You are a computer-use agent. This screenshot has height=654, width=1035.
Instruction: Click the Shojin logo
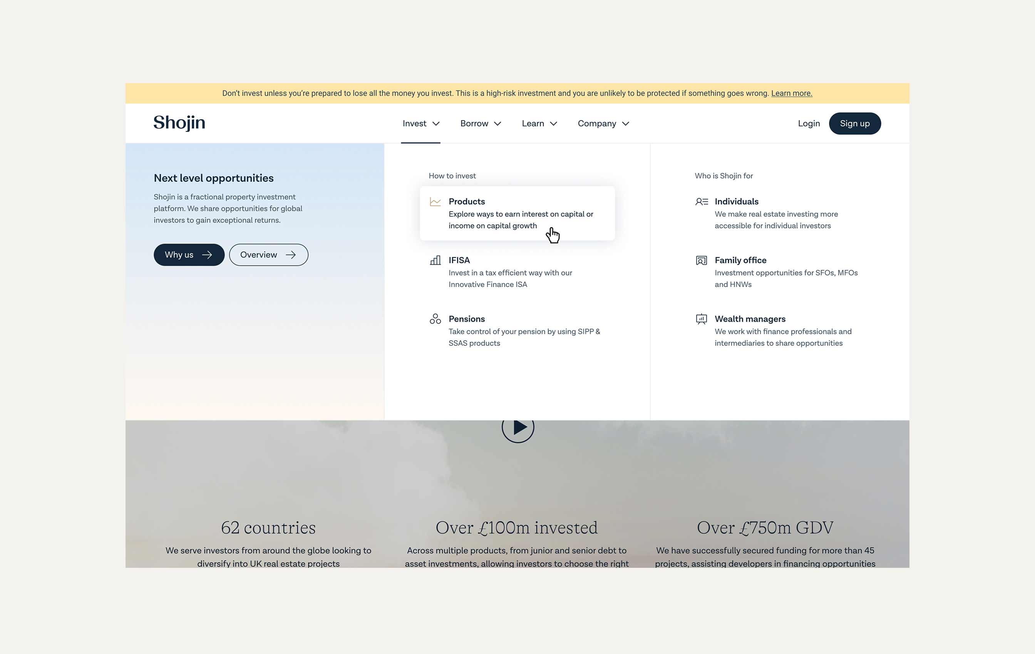tap(179, 123)
